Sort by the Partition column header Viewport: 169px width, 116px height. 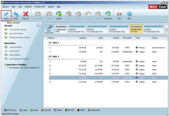59,38
